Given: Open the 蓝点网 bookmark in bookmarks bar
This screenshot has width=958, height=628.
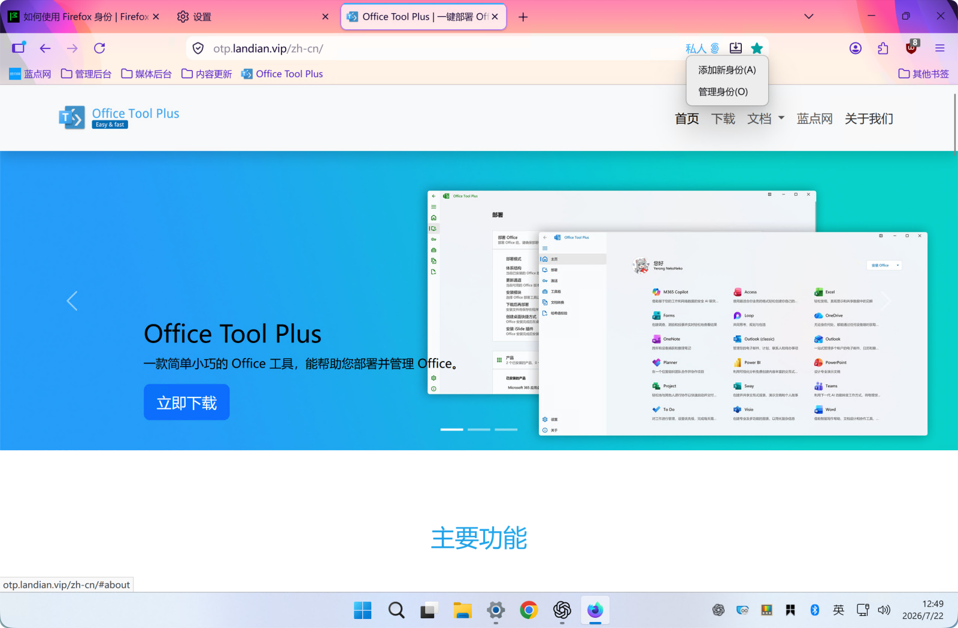Looking at the screenshot, I should [x=30, y=74].
